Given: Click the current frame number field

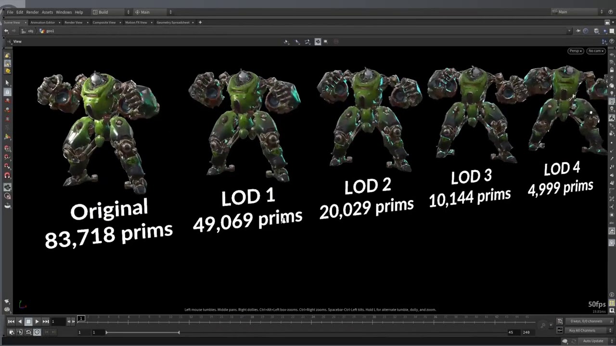Looking at the screenshot, I should pos(58,321).
